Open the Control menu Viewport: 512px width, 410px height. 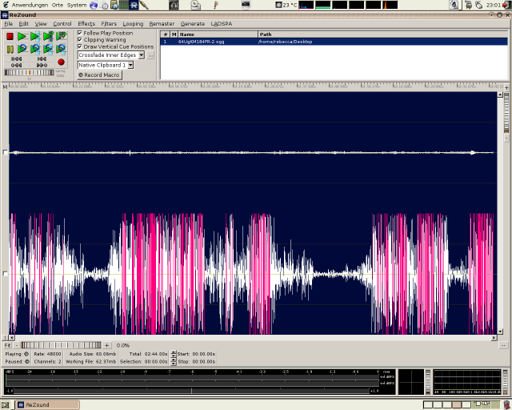(62, 23)
